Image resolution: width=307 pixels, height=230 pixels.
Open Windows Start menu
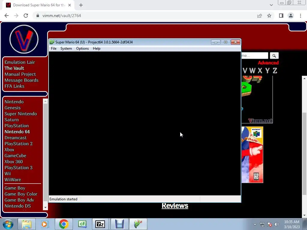[8, 224]
